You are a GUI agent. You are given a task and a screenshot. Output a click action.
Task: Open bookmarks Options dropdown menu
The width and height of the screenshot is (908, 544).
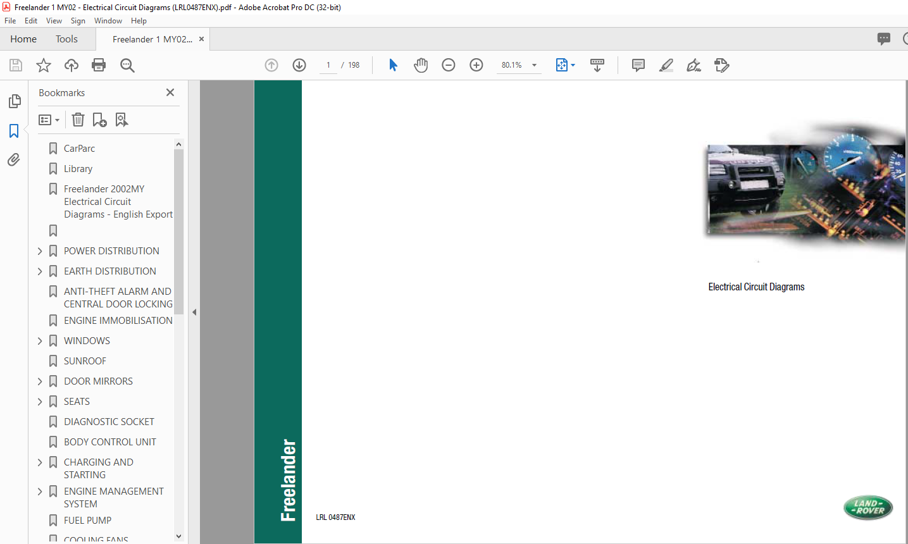[x=49, y=120]
